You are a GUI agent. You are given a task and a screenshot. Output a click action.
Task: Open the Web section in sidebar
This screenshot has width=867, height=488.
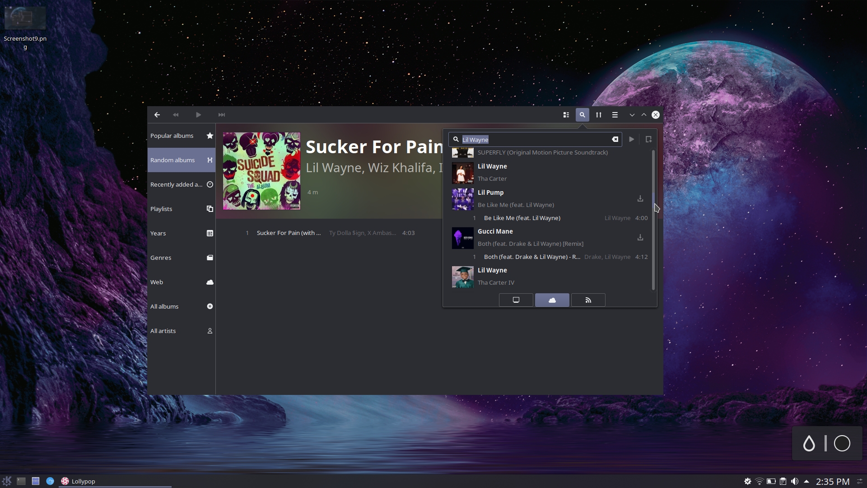pyautogui.click(x=182, y=282)
